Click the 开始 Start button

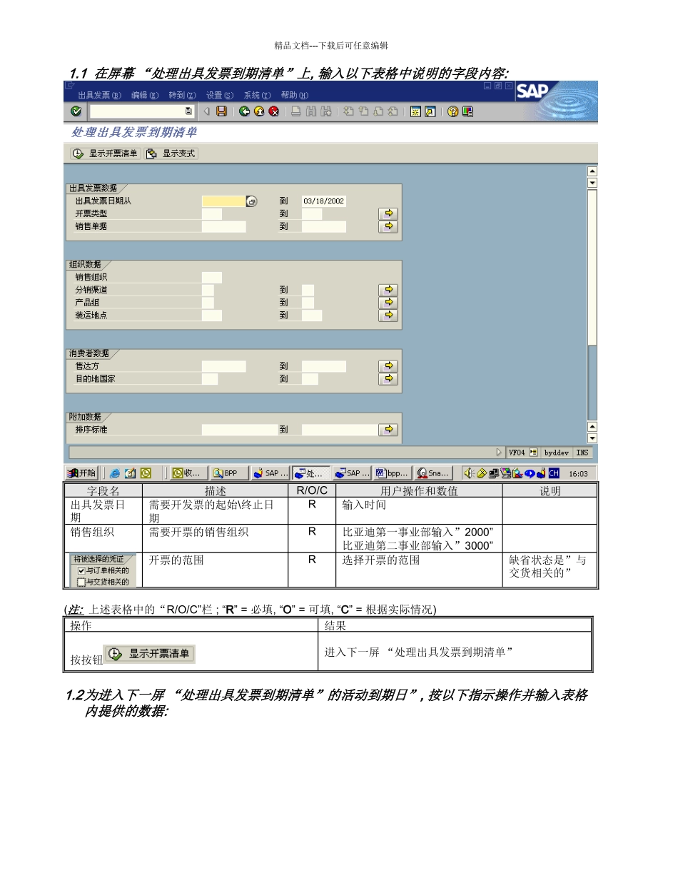point(81,473)
